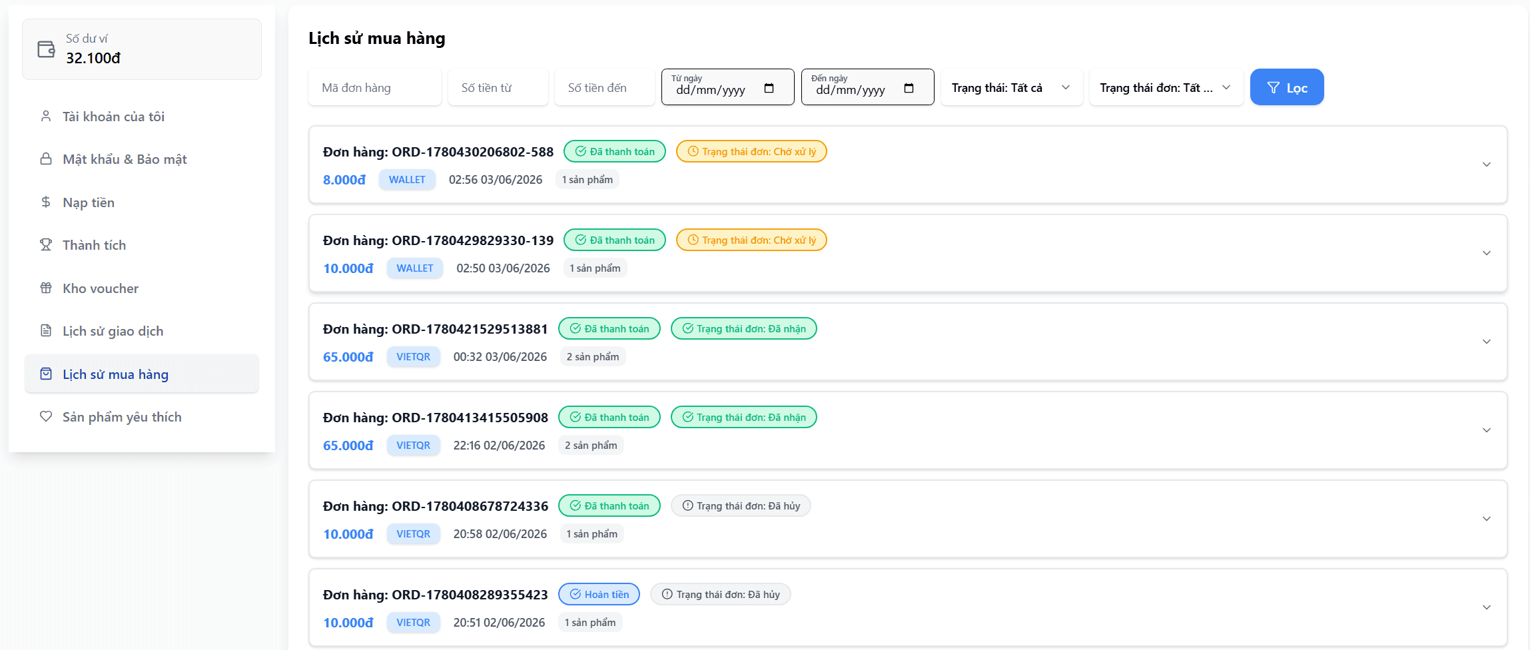Go to Nạp tiền page
Image resolution: width=1530 pixels, height=650 pixels.
[142, 202]
